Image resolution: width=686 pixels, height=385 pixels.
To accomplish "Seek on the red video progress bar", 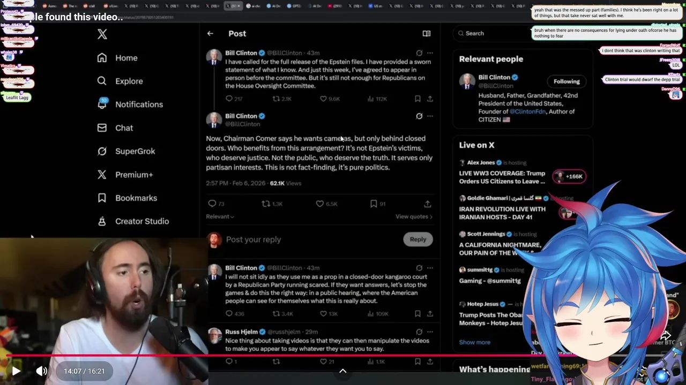I will tap(343, 355).
